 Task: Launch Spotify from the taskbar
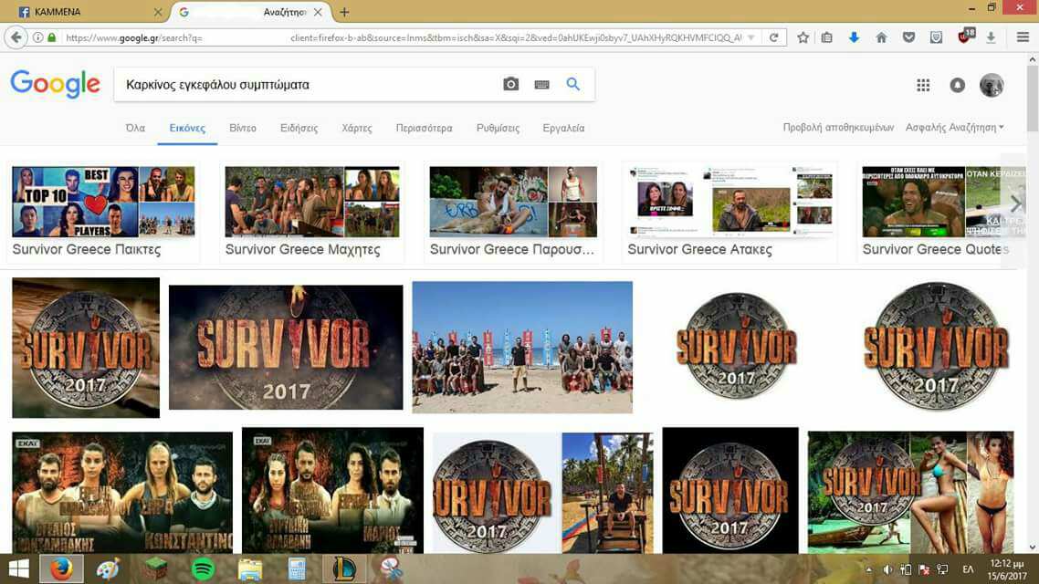(x=203, y=569)
